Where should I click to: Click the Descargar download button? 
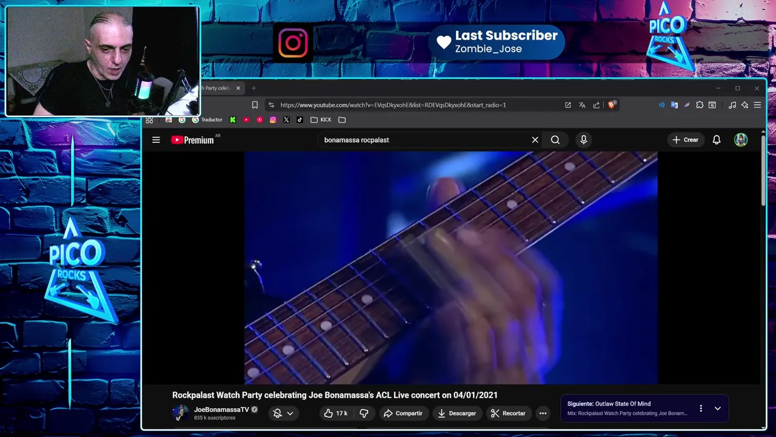pos(457,413)
